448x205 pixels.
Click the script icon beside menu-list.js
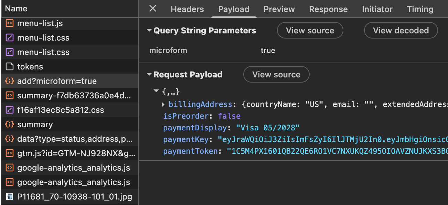10,23
